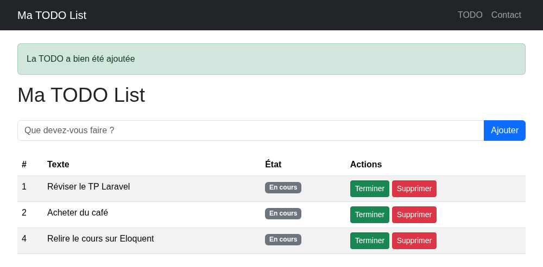543x267 pixels.
Task: Supprimer the "Réviser le TP Laravel" task
Action: (414, 188)
